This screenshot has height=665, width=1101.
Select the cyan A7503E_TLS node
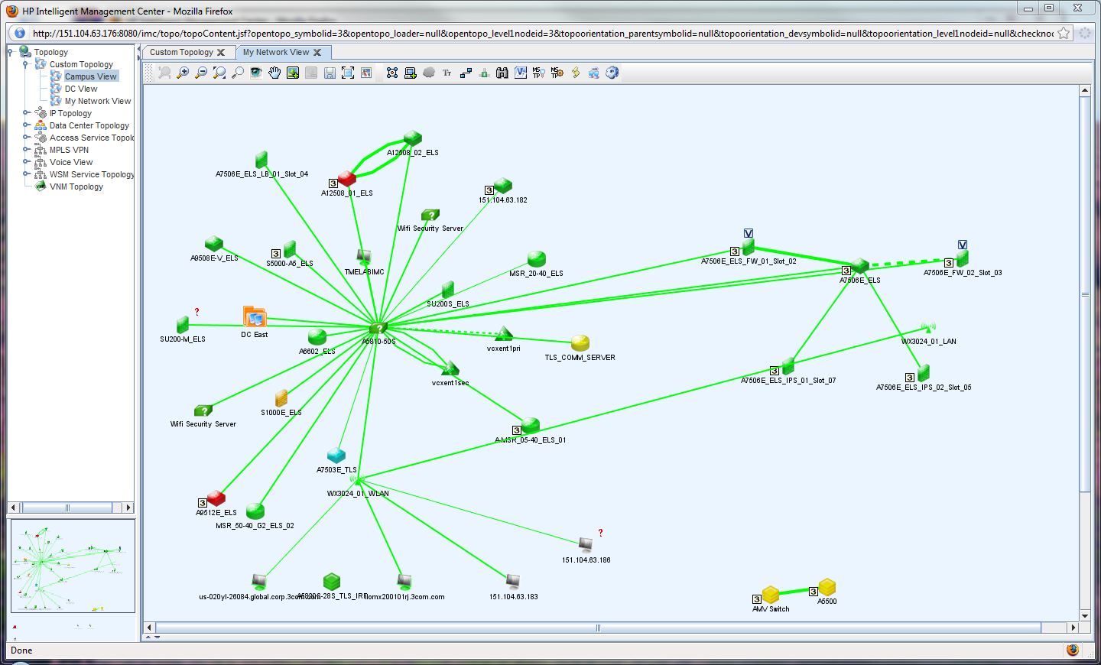pos(336,456)
